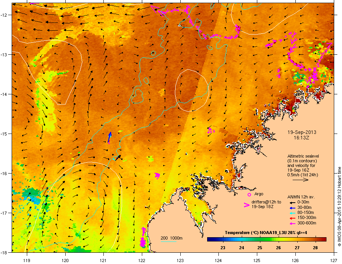
Task: Click the time label 16:13Z
Action: click(x=302, y=138)
